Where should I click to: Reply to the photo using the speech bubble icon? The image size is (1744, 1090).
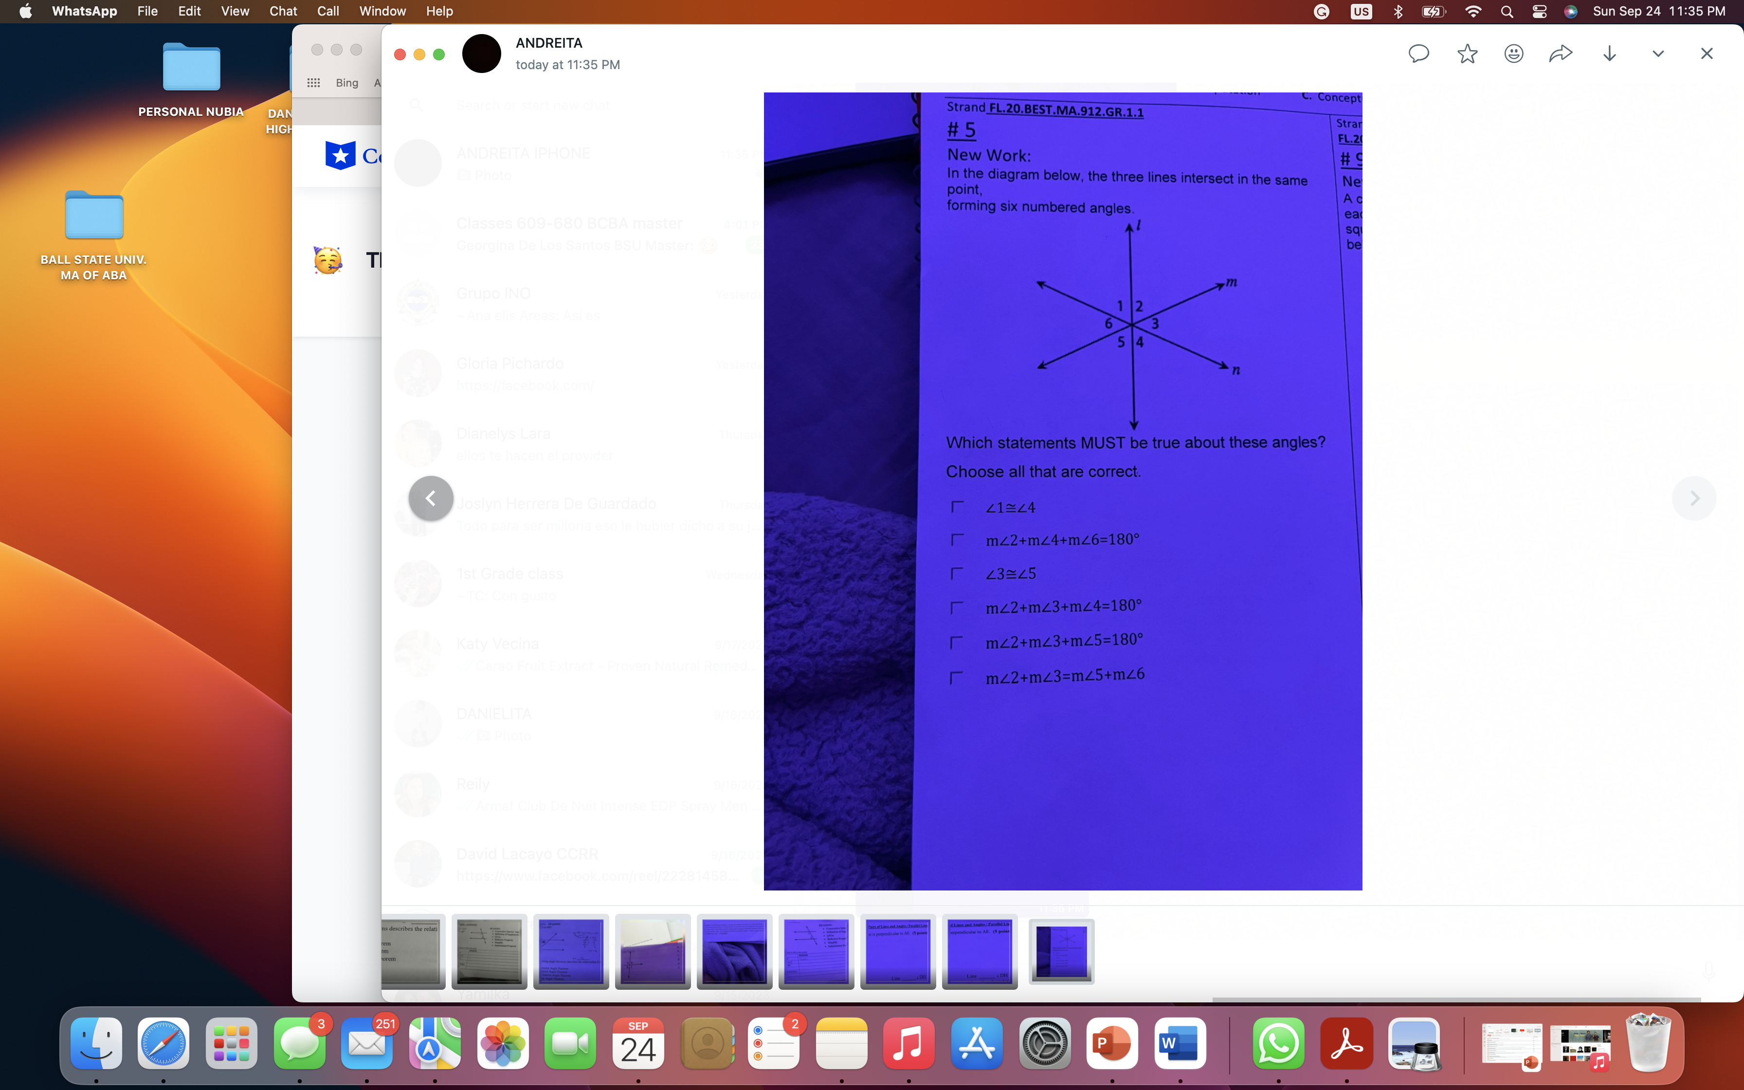point(1417,54)
